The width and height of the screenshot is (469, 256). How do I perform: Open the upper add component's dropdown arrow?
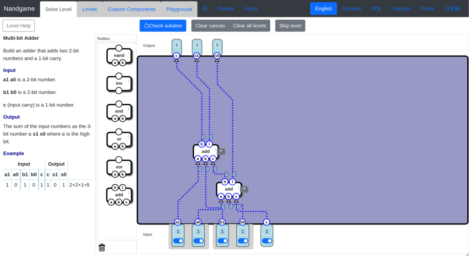pos(221,151)
